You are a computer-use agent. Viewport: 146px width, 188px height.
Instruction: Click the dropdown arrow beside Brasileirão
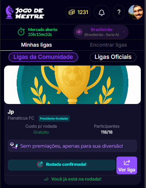124,32
